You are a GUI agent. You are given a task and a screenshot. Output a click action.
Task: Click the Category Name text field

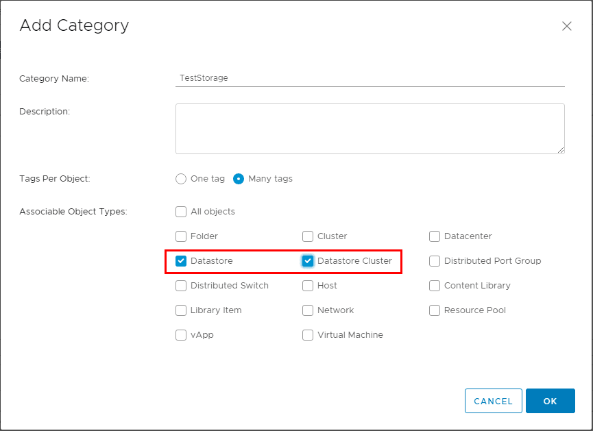[370, 78]
